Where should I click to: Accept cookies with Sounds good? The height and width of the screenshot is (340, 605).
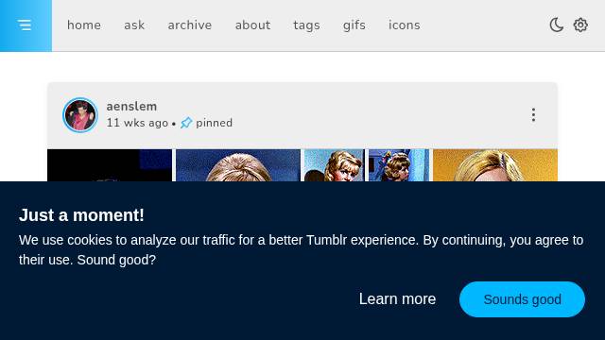pos(522,299)
